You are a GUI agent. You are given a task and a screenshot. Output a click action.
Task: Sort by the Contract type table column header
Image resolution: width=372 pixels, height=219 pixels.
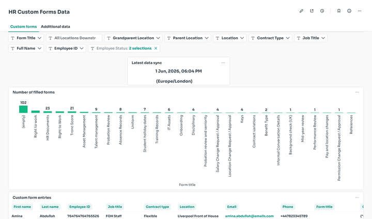tap(157, 207)
